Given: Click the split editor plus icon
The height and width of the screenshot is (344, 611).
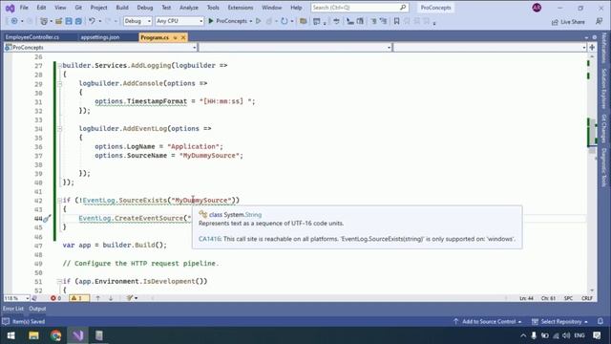Looking at the screenshot, I should coord(592,47).
